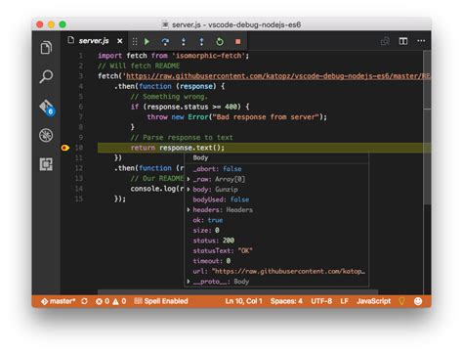The image size is (463, 353).
Task: Open the Extensions view in activity bar
Action: 46,164
